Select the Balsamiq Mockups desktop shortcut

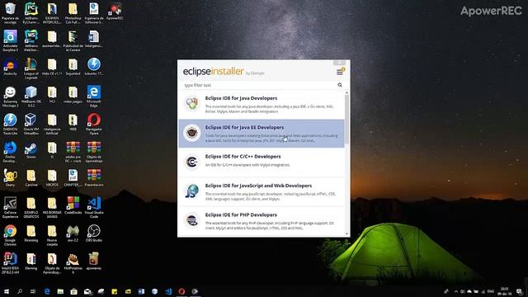pos(10,97)
